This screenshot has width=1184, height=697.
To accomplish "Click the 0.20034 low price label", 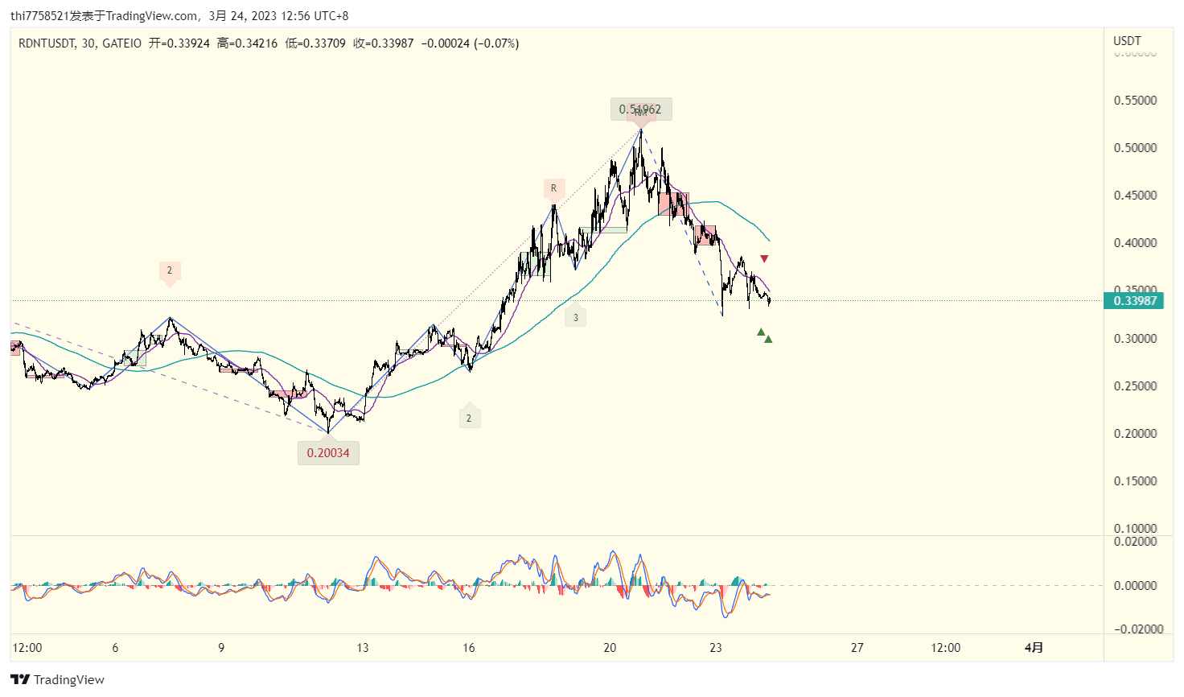I will tap(328, 453).
